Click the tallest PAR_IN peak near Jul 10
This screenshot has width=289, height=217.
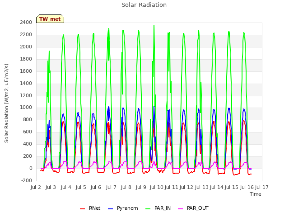154,25
